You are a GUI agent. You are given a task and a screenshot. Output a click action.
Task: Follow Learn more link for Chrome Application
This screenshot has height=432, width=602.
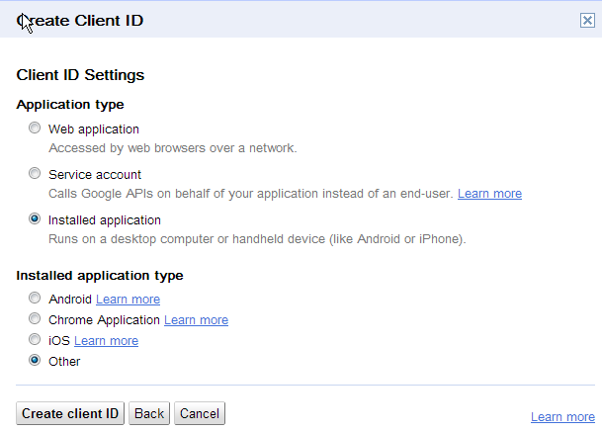pos(196,320)
